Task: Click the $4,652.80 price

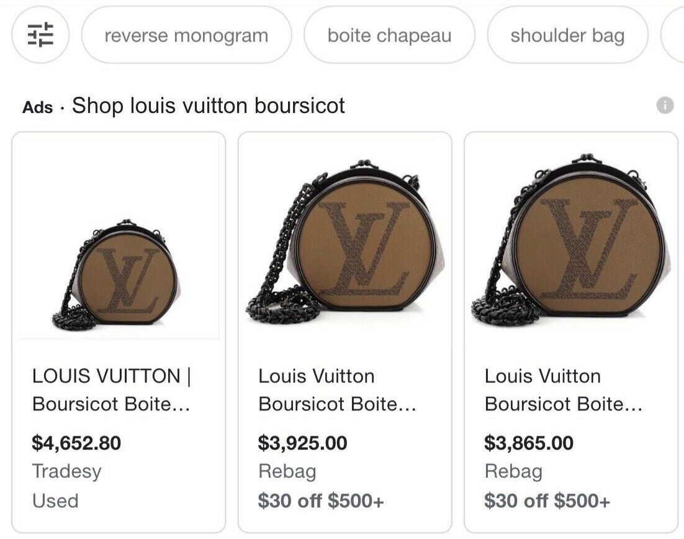Action: (x=76, y=443)
